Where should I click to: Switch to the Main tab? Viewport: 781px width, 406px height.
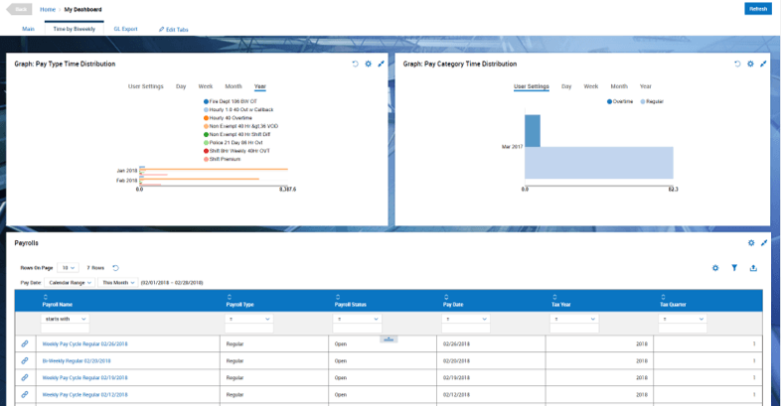[29, 29]
